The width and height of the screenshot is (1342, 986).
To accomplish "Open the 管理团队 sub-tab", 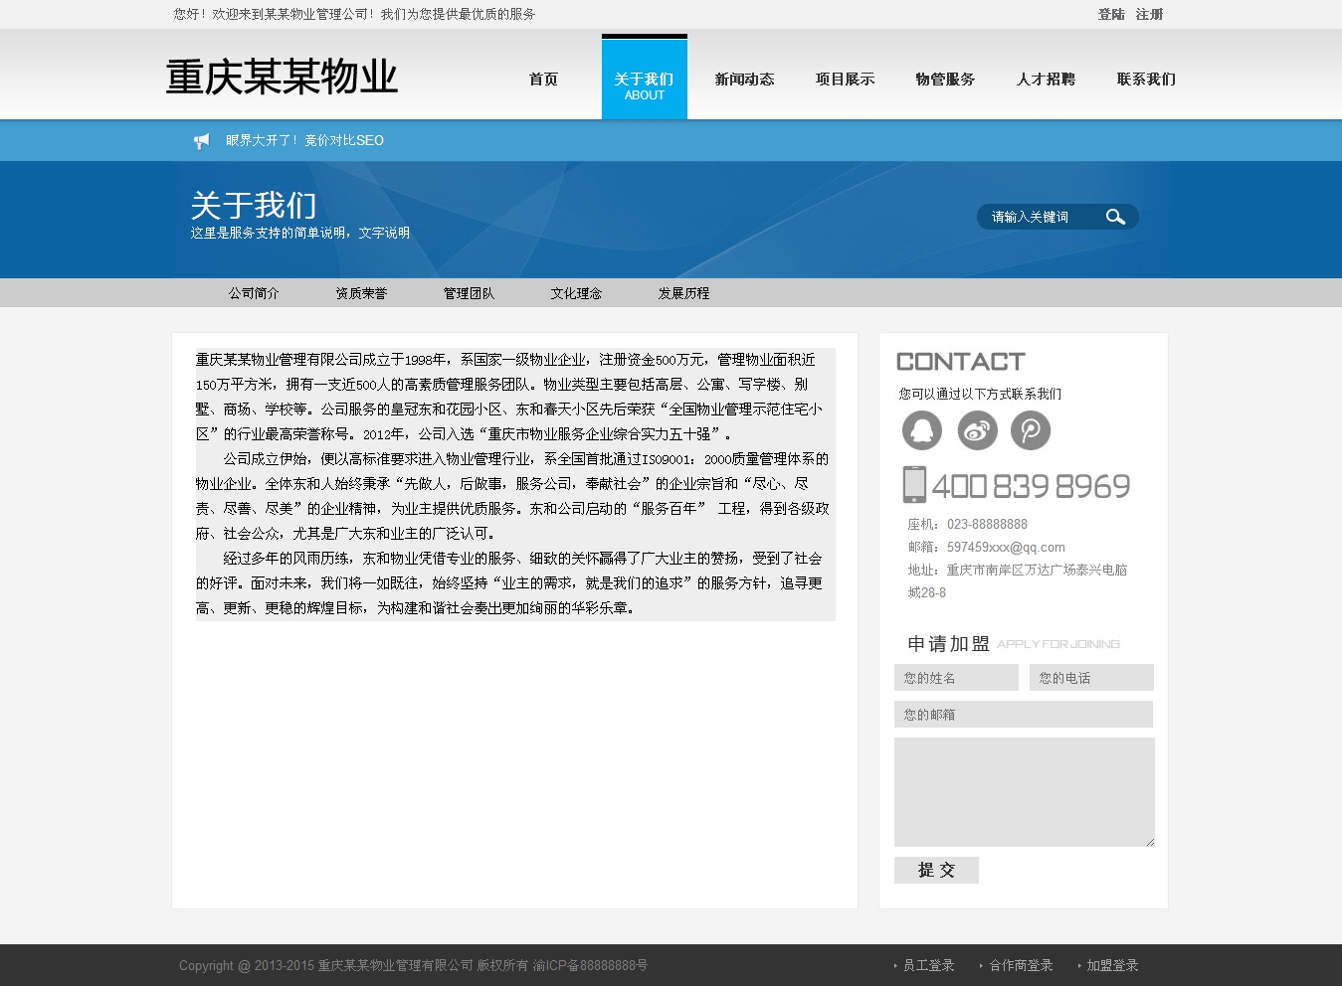I will coord(469,293).
